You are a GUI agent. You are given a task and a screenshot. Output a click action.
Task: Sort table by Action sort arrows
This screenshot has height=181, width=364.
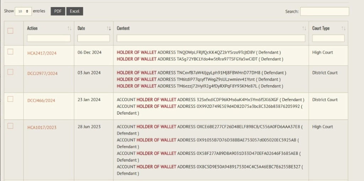pyautogui.click(x=69, y=28)
